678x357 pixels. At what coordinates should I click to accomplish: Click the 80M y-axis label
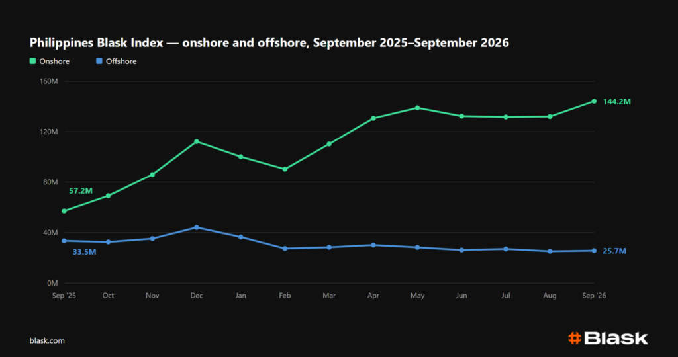pyautogui.click(x=50, y=182)
